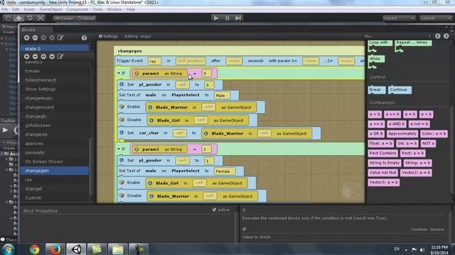Select the gofullscreen event in list
Viewport: 455px width, 255px height.
point(54,125)
